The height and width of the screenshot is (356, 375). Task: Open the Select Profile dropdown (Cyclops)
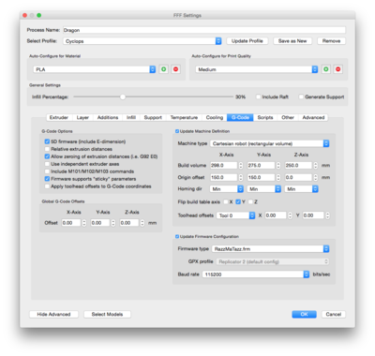click(x=142, y=41)
